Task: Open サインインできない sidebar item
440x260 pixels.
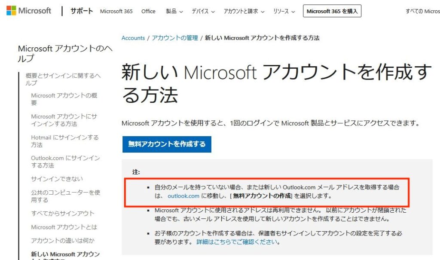Action: 57,179
